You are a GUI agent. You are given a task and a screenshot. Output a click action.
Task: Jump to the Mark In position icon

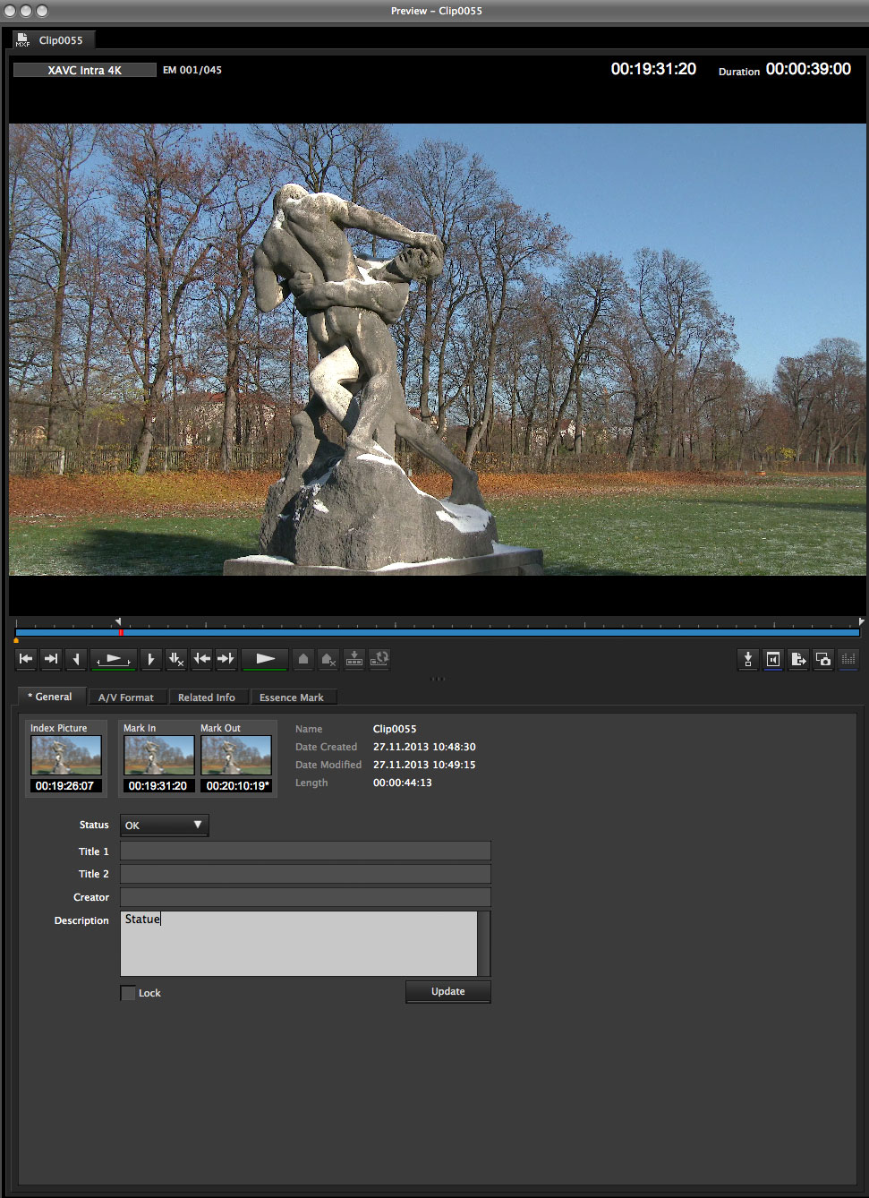coord(201,659)
